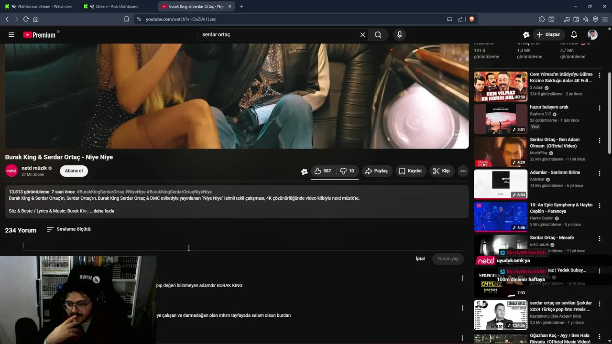Navigate back in browser history
This screenshot has width=612, height=344.
click(7, 19)
